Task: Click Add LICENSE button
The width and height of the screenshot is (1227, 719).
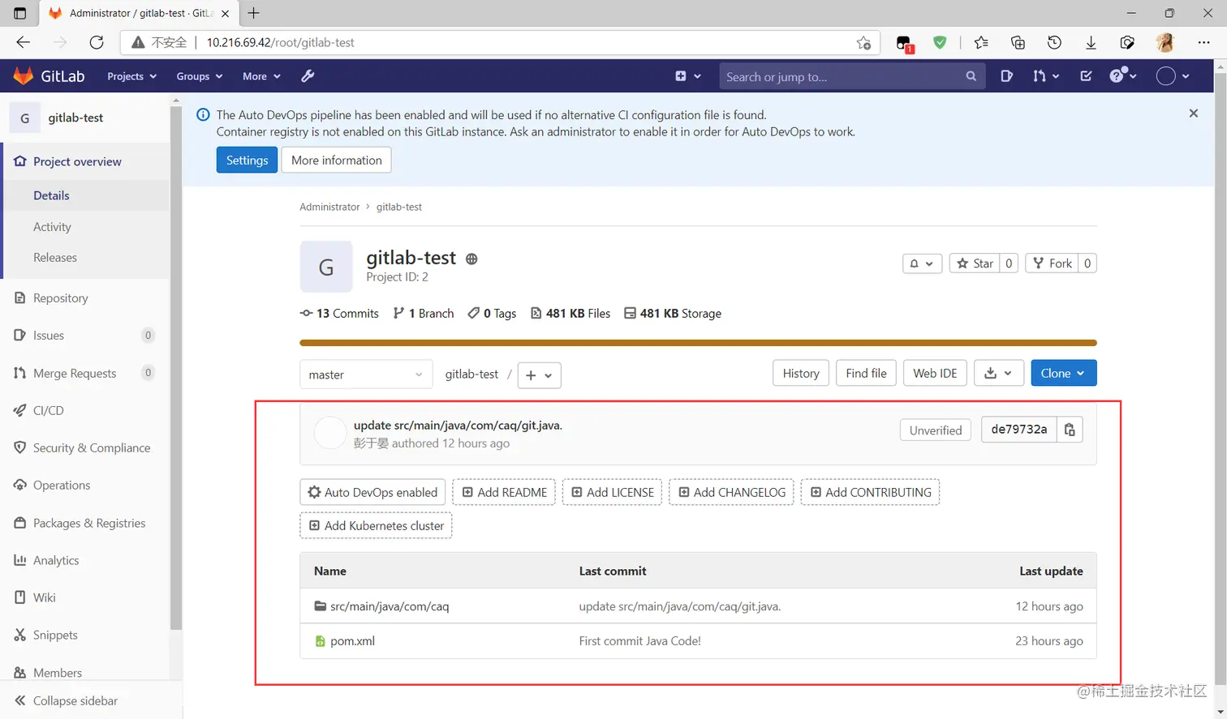Action: tap(613, 492)
